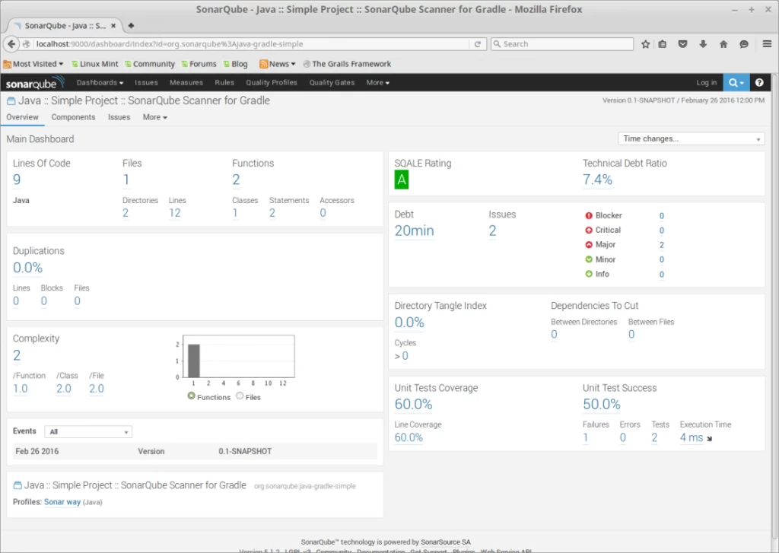Open the help question mark icon
The height and width of the screenshot is (553, 779).
(759, 82)
